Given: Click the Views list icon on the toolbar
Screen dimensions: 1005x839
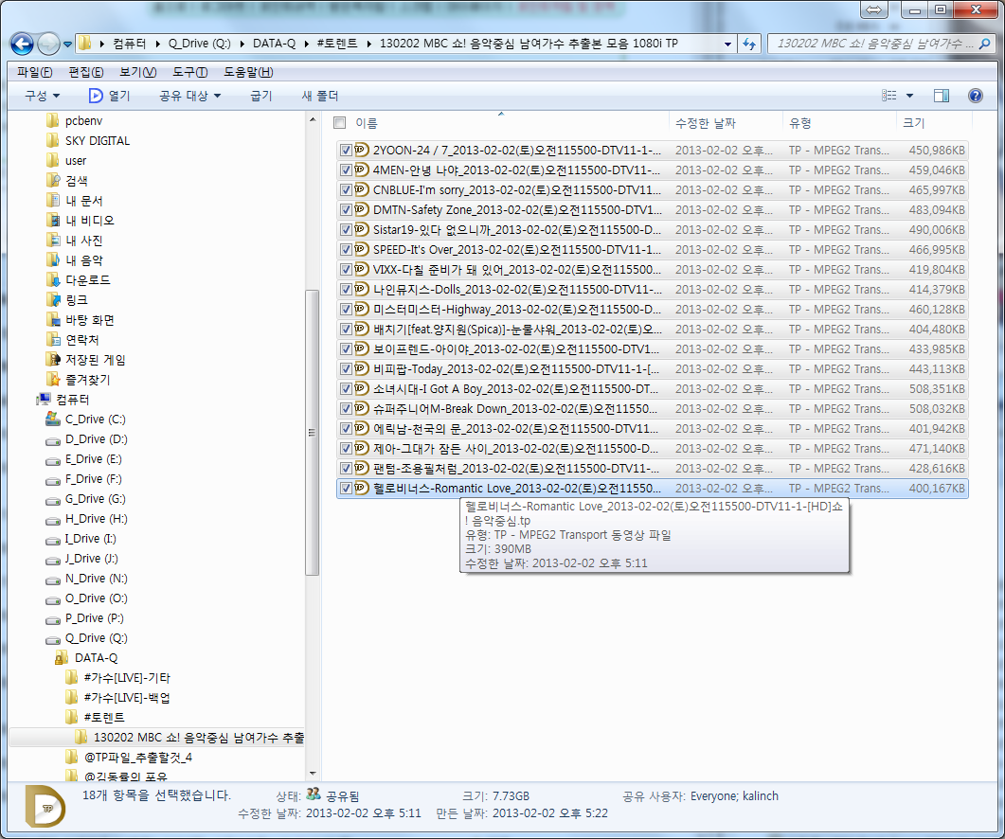Looking at the screenshot, I should tap(891, 94).
